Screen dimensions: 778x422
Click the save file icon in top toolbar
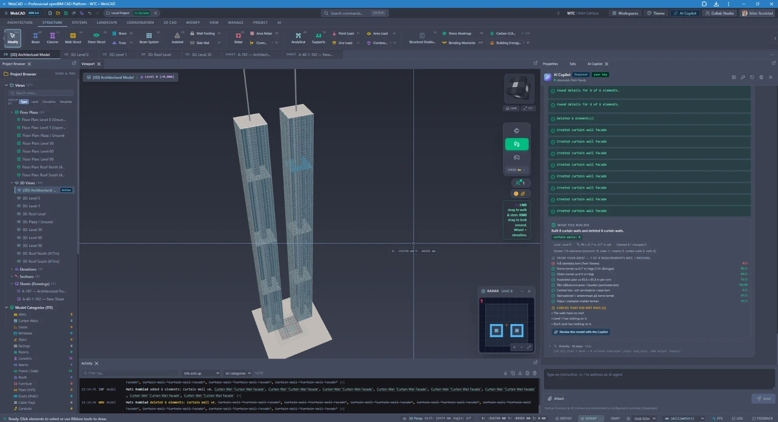[x=66, y=13]
